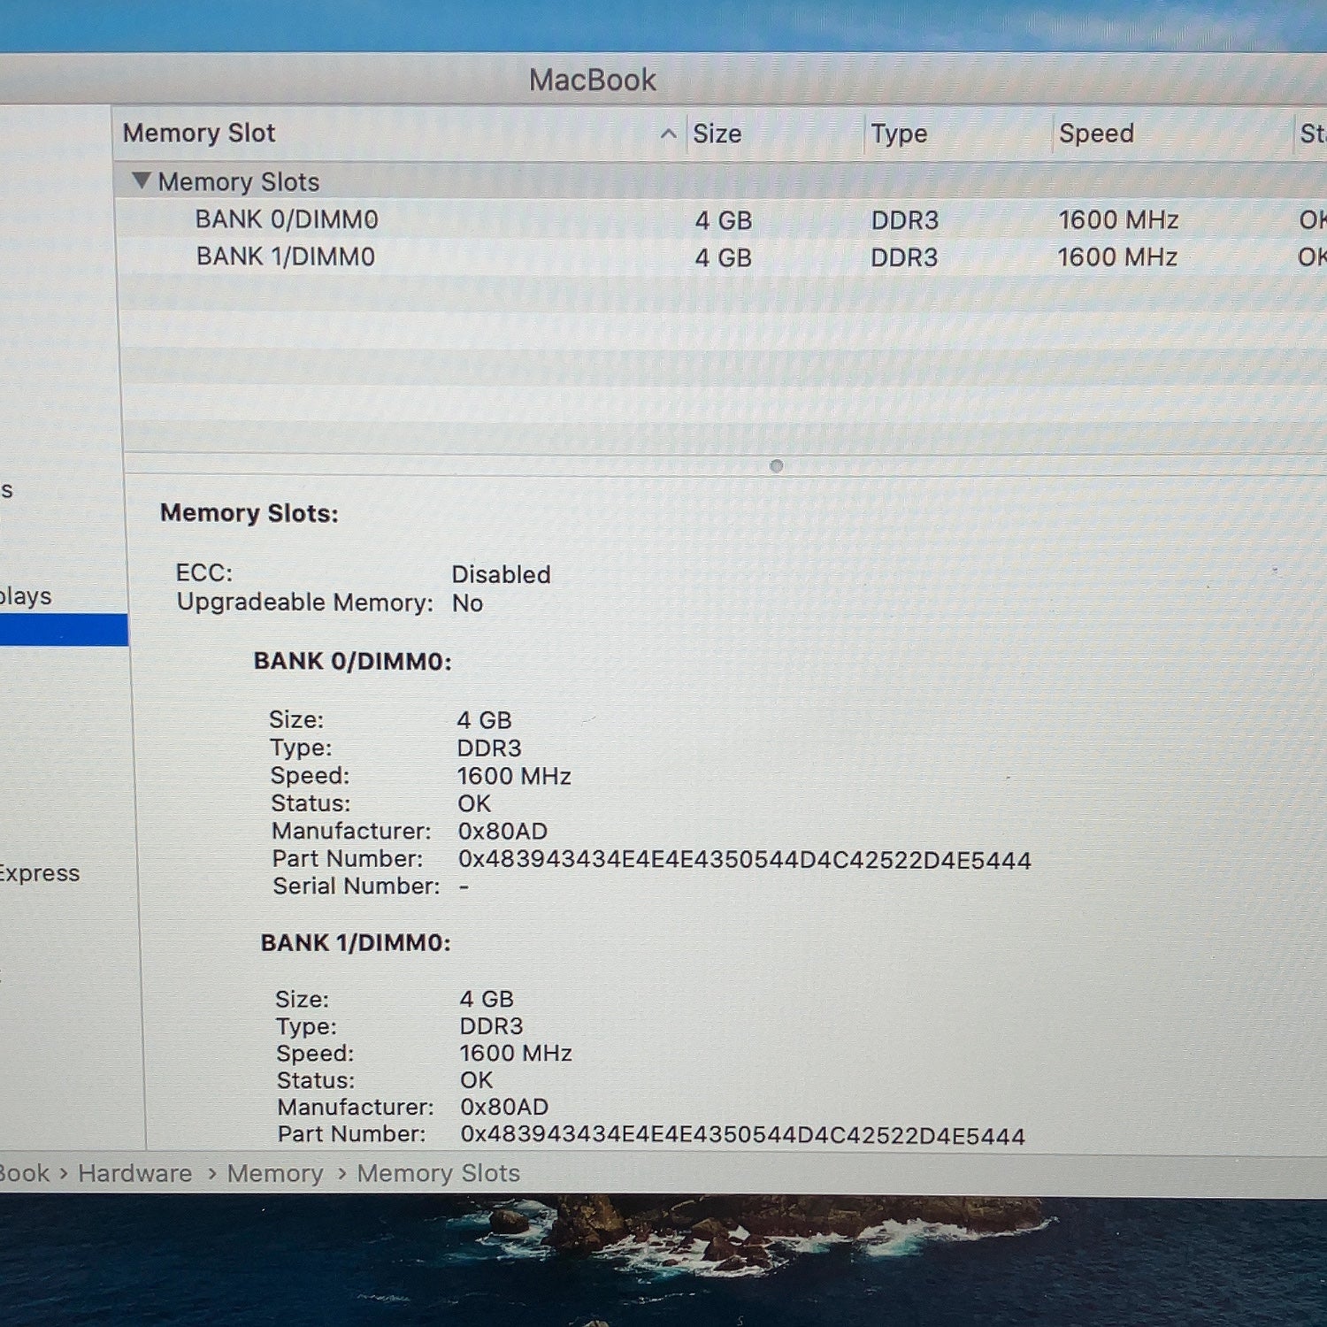Click Memory in the path bar
The height and width of the screenshot is (1327, 1327).
(275, 1173)
